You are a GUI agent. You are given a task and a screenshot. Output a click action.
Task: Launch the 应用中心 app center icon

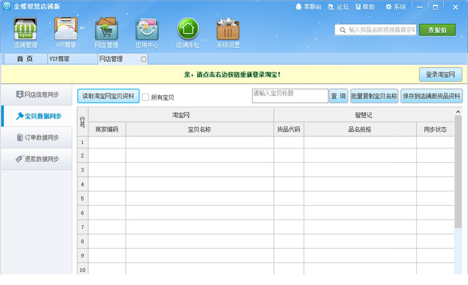coord(147,31)
